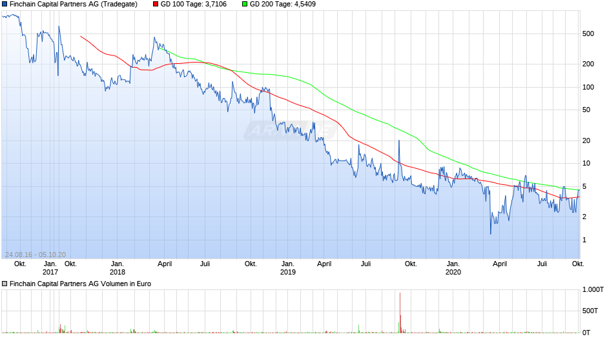Click the 1 price axis label
This screenshot has width=607, height=339.
click(584, 240)
